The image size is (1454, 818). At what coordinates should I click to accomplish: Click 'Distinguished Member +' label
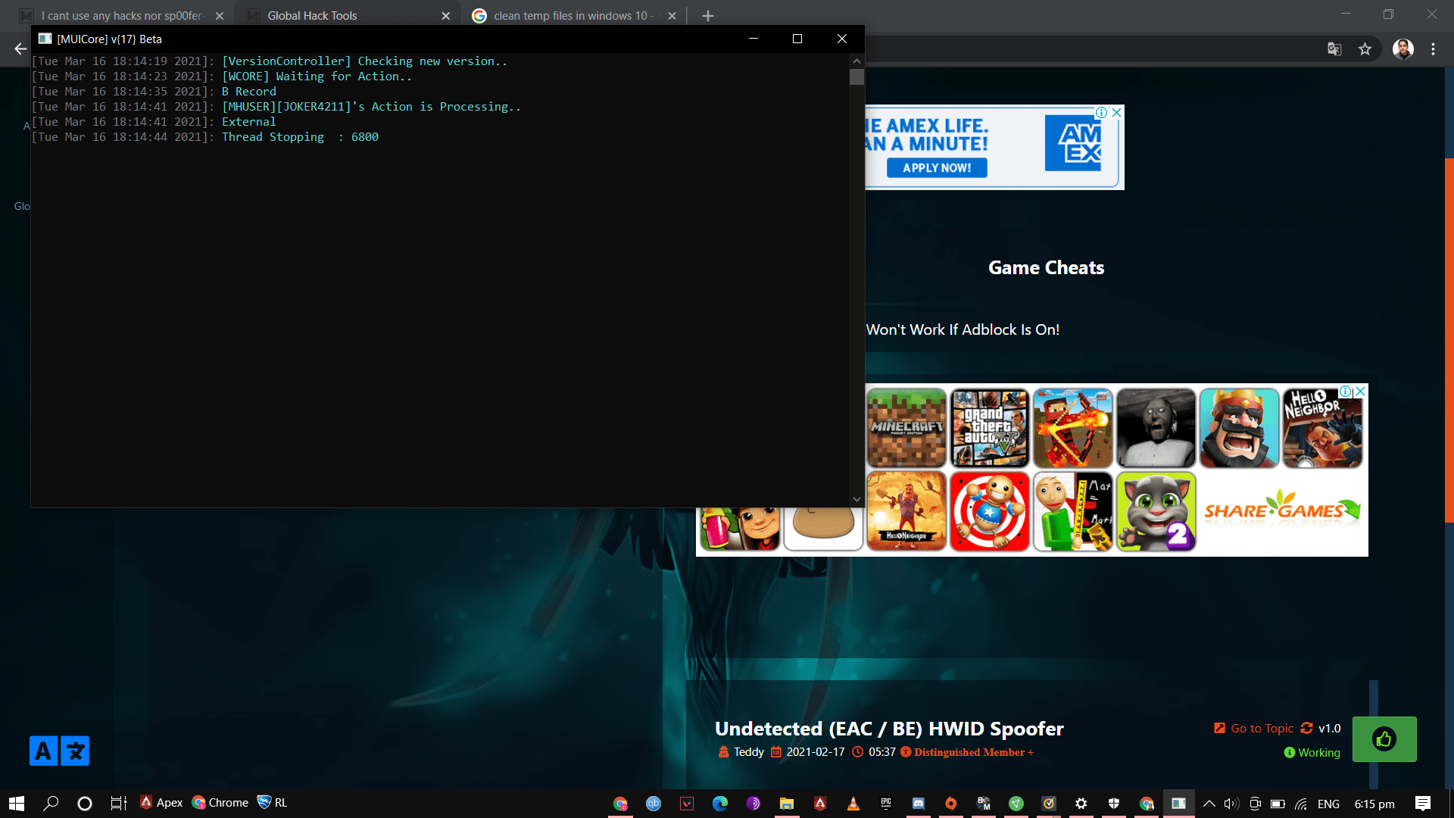(x=973, y=752)
